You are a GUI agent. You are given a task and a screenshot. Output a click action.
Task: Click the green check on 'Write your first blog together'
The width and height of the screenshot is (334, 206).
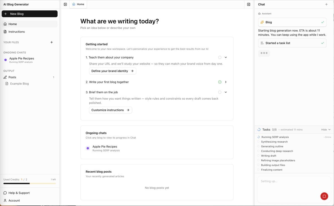220,82
